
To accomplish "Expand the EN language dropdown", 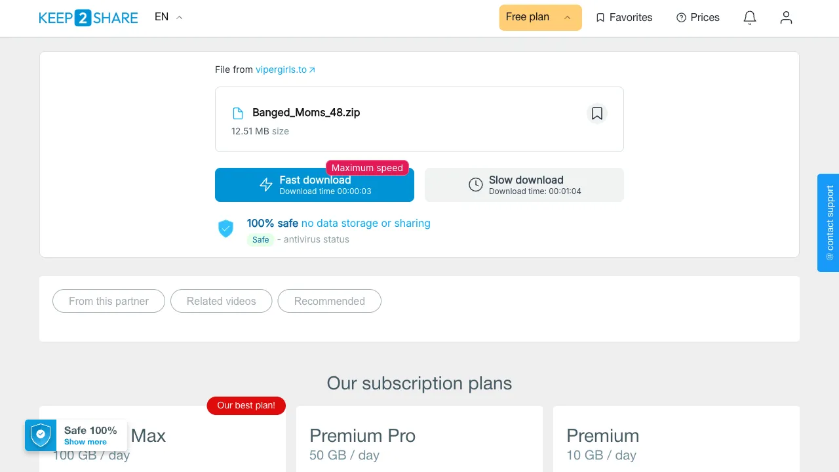I will [168, 17].
